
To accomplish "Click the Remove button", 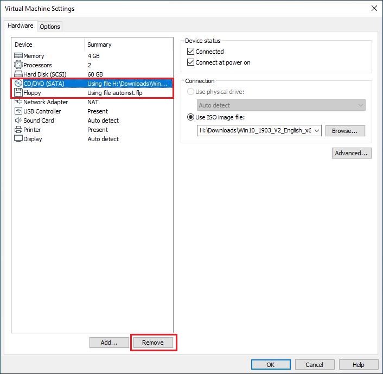I will pyautogui.click(x=153, y=343).
